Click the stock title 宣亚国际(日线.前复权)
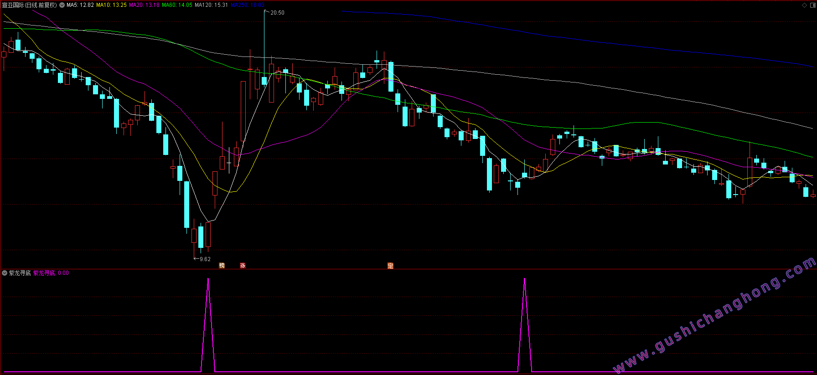This screenshot has height=375, width=817. click(x=30, y=5)
